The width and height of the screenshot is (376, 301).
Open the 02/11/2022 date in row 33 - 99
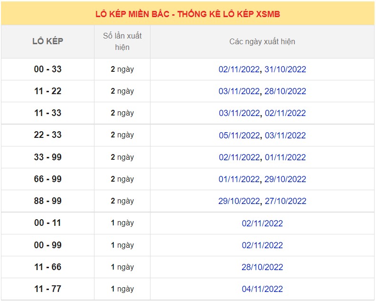pyautogui.click(x=239, y=157)
